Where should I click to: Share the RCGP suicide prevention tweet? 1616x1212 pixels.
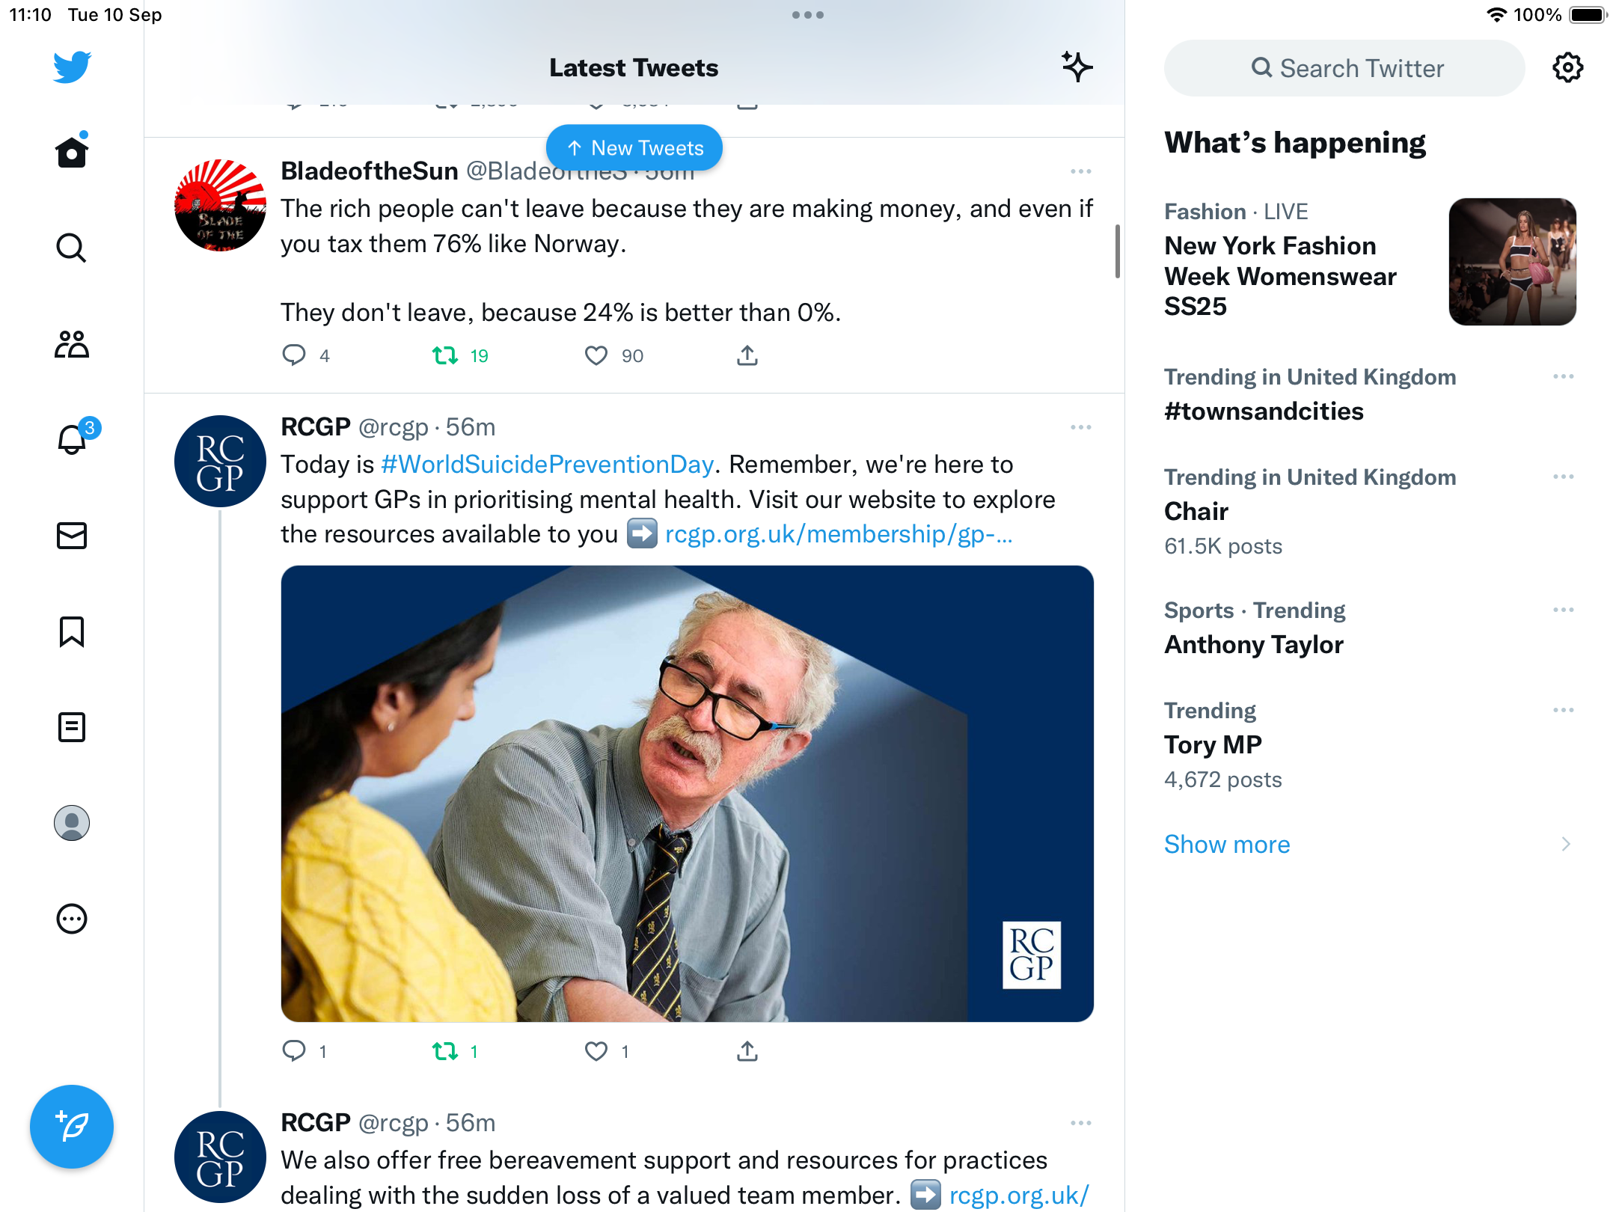tap(747, 1051)
